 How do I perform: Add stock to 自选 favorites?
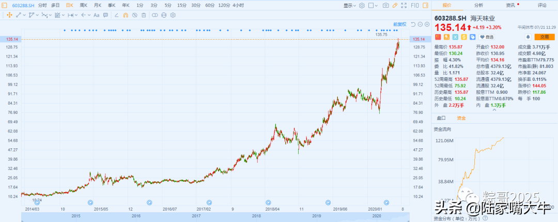point(487,37)
